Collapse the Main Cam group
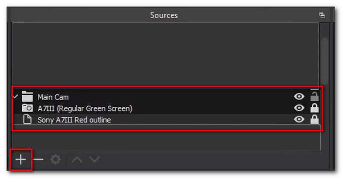Image resolution: width=342 pixels, height=178 pixels. point(15,97)
